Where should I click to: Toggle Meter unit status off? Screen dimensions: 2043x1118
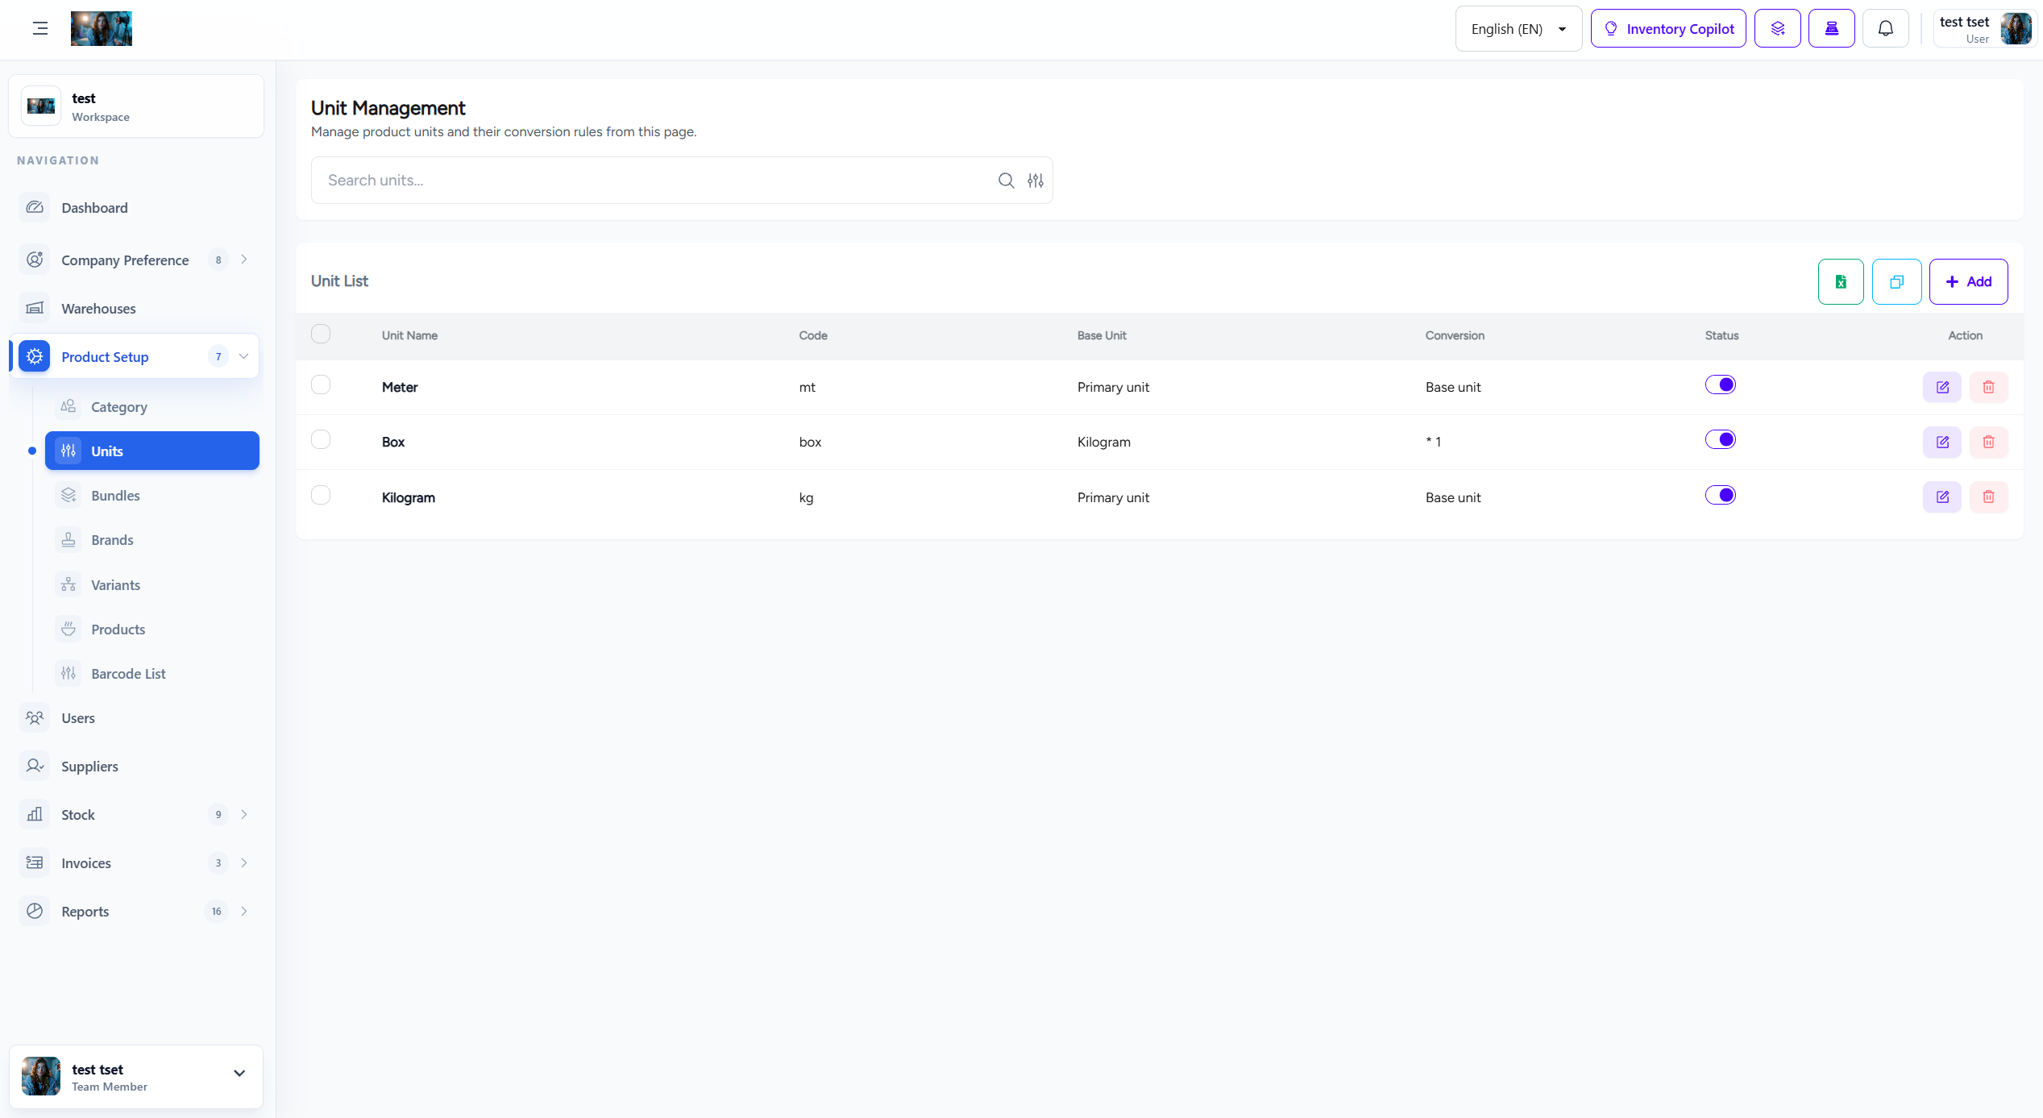(1721, 384)
